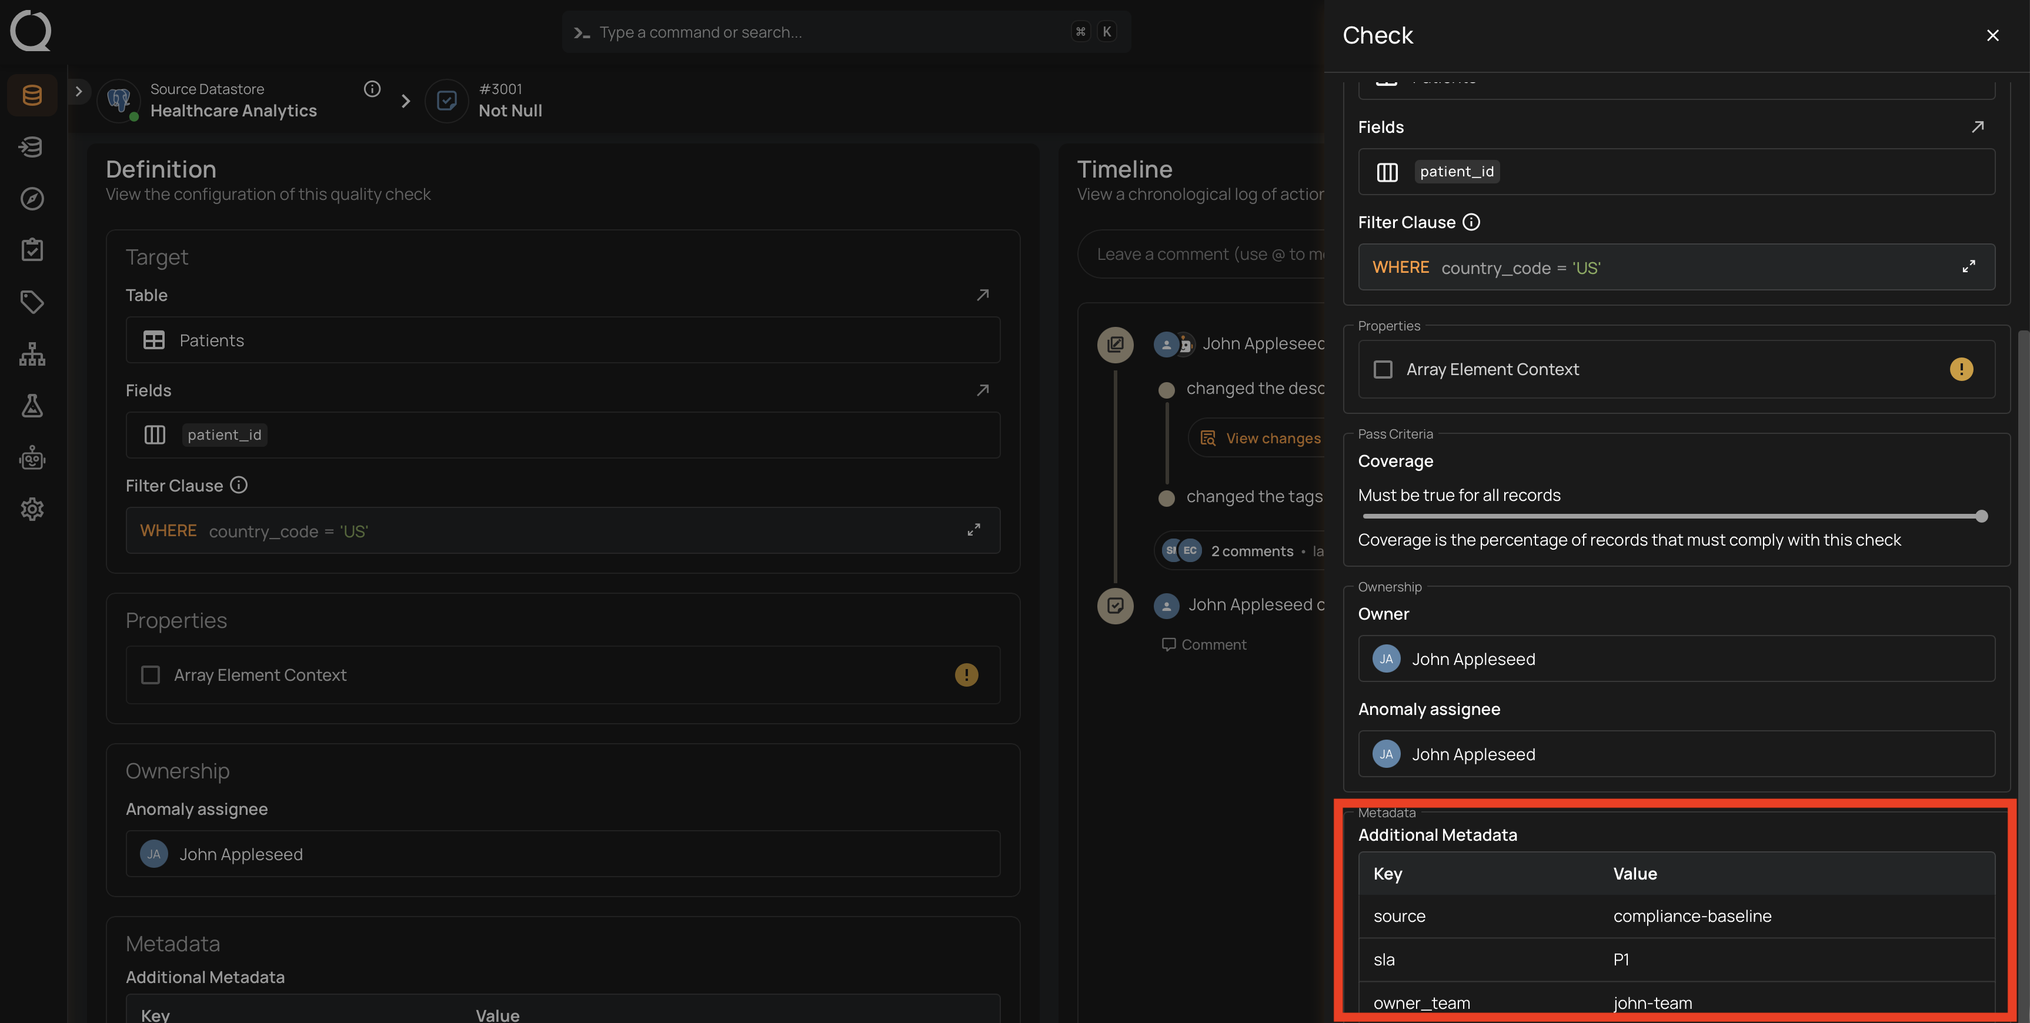Click warning icon in Check panel Properties
The image size is (2030, 1023).
pos(1961,370)
